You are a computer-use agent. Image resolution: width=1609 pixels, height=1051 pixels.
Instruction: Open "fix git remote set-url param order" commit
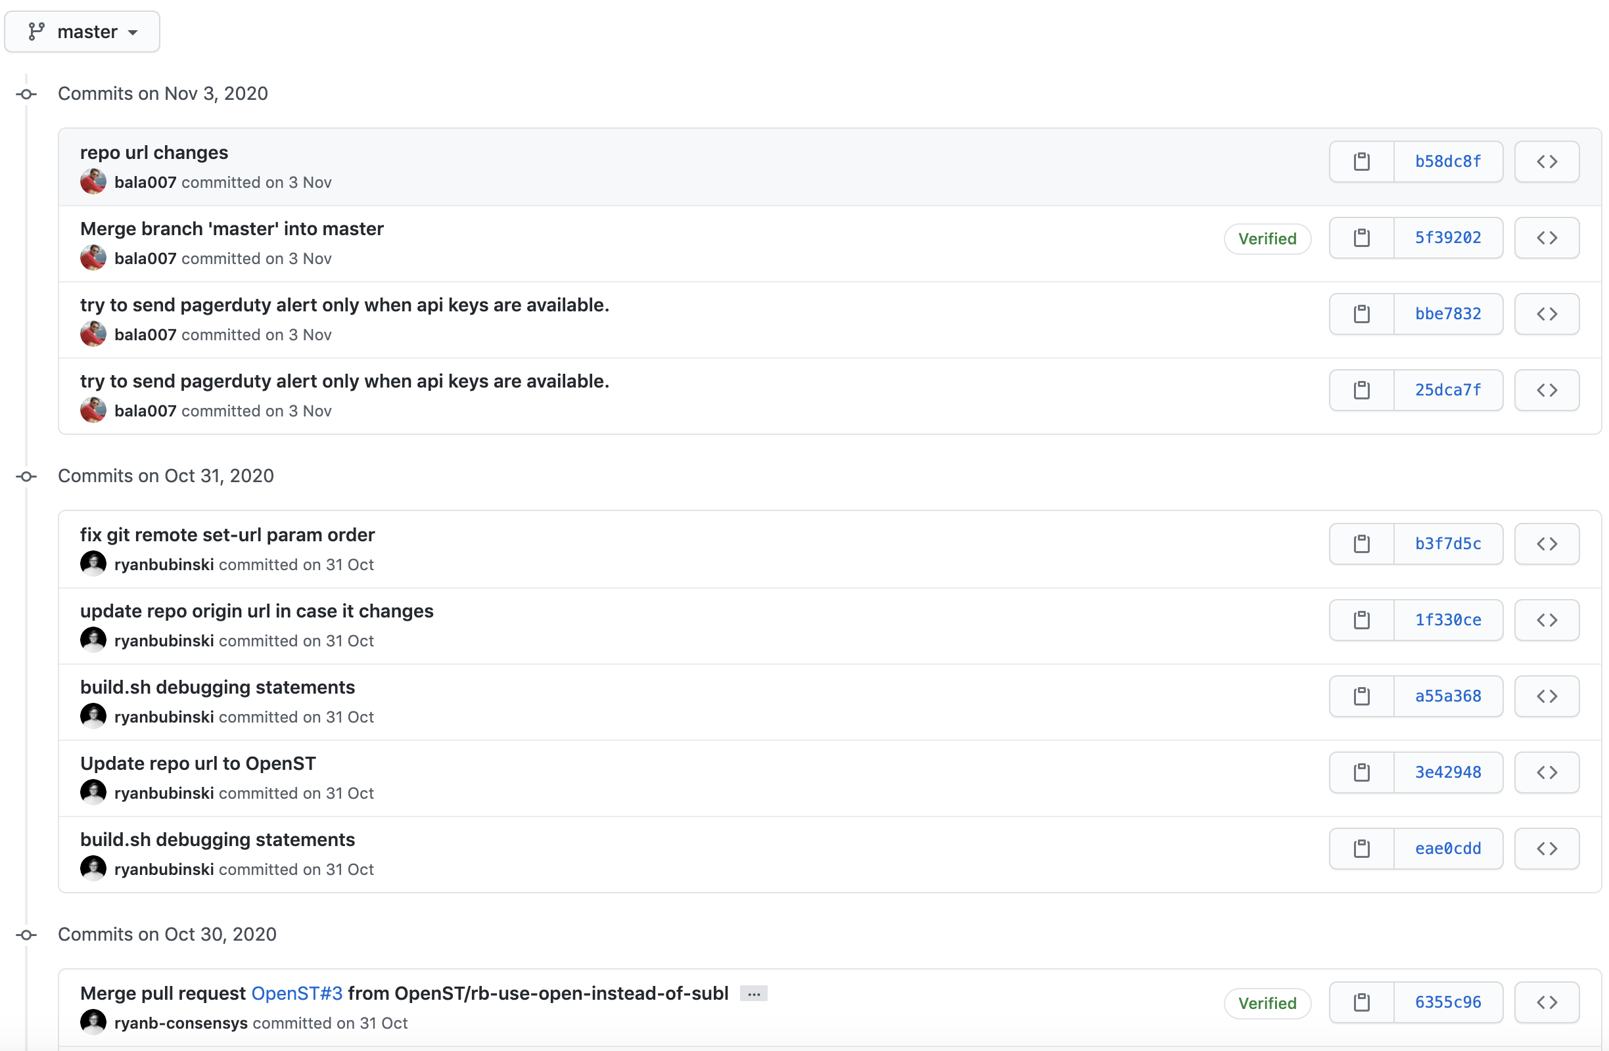point(227,535)
